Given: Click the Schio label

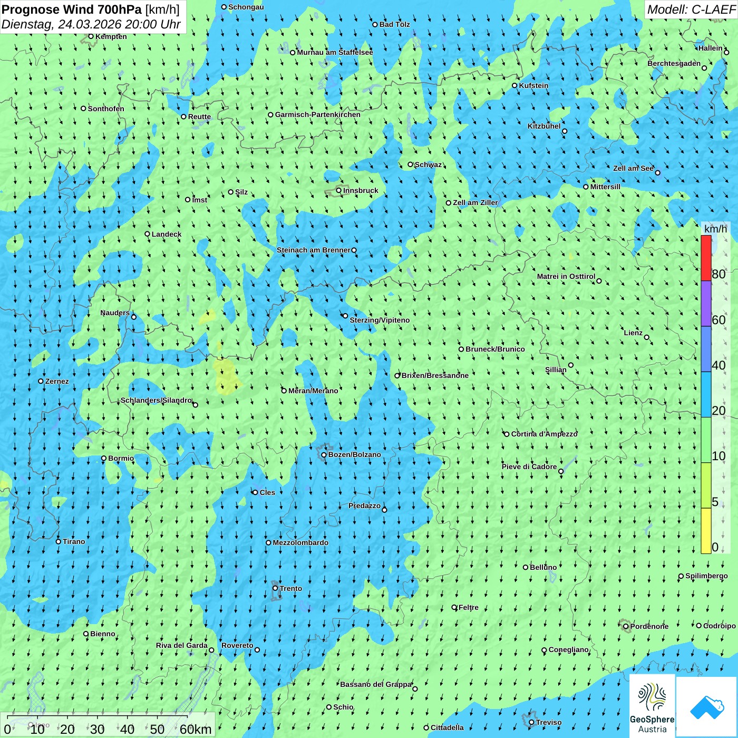Looking at the screenshot, I should point(344,707).
